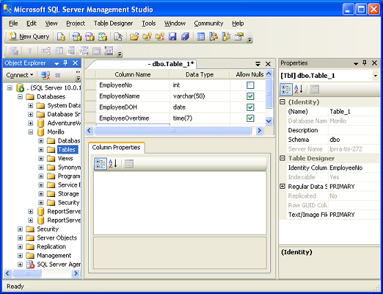Click the folder icon with red X

coord(160,36)
